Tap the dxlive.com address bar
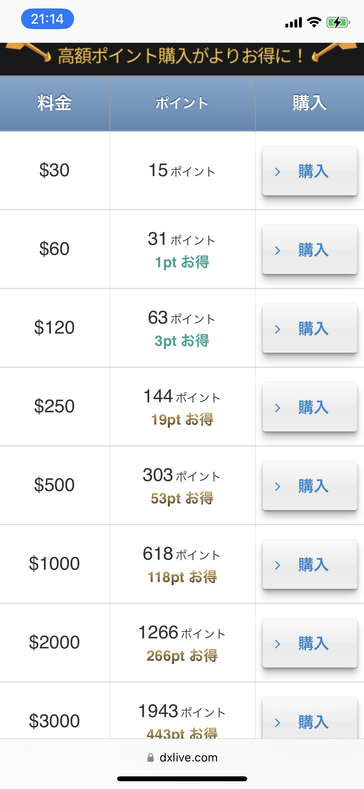The image size is (364, 789). point(188,758)
